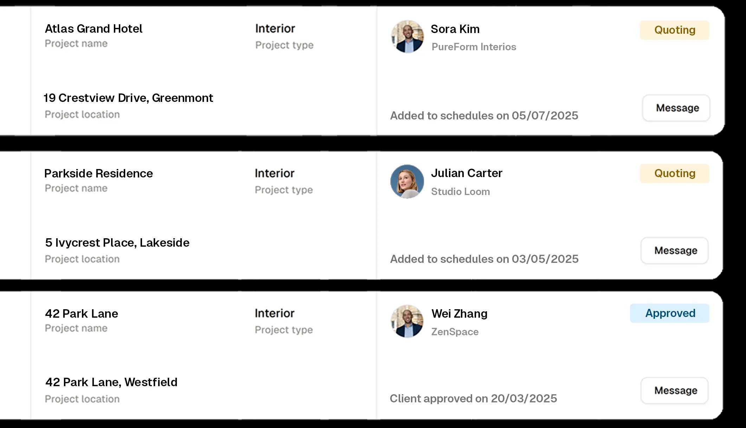Message Sora Kim about Atlas Grand Hotel
Viewport: 746px width, 428px height.
(676, 108)
